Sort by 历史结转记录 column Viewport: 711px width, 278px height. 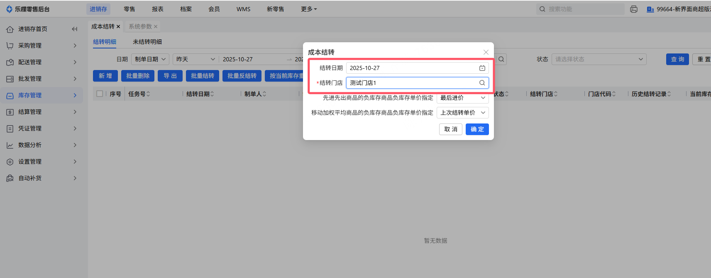tap(669, 94)
